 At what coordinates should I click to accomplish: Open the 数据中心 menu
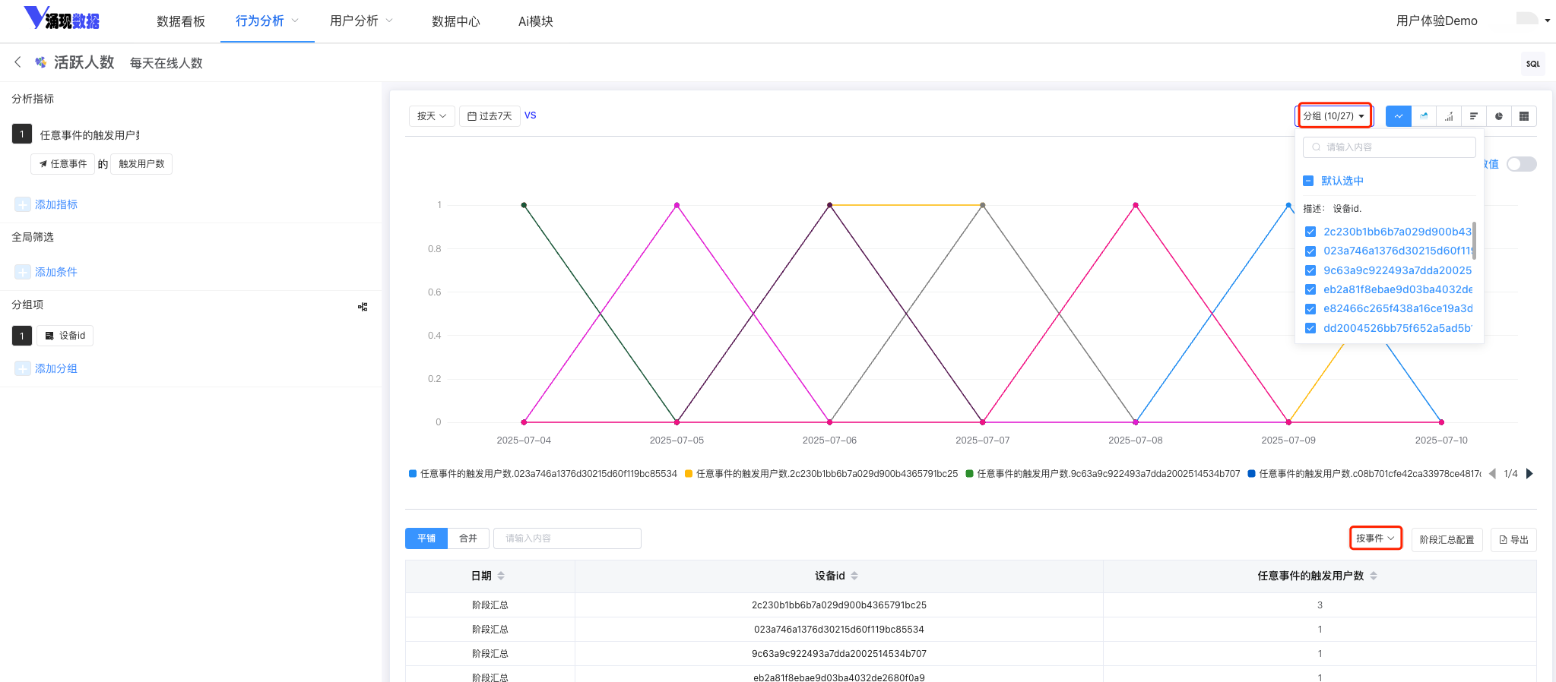tap(456, 21)
